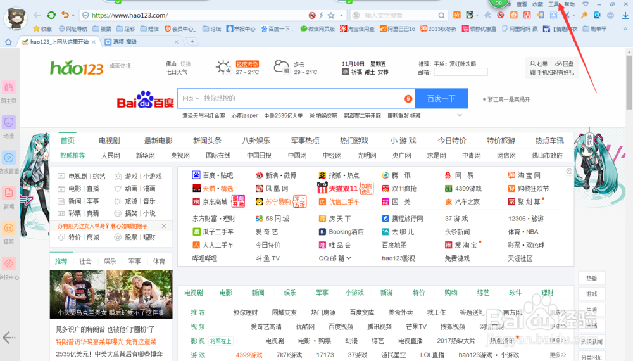The height and width of the screenshot is (361, 633).
Task: Click the hao123 logo
Action: (x=77, y=68)
